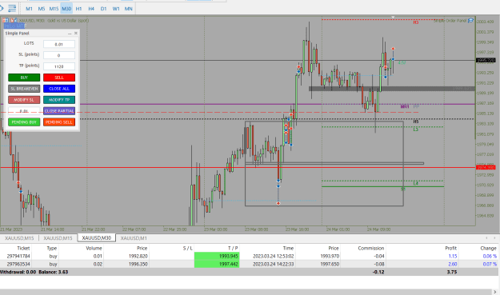Image resolution: width=500 pixels, height=295 pixels.
Task: Click the PENDING BUY button
Action: pyautogui.click(x=24, y=122)
